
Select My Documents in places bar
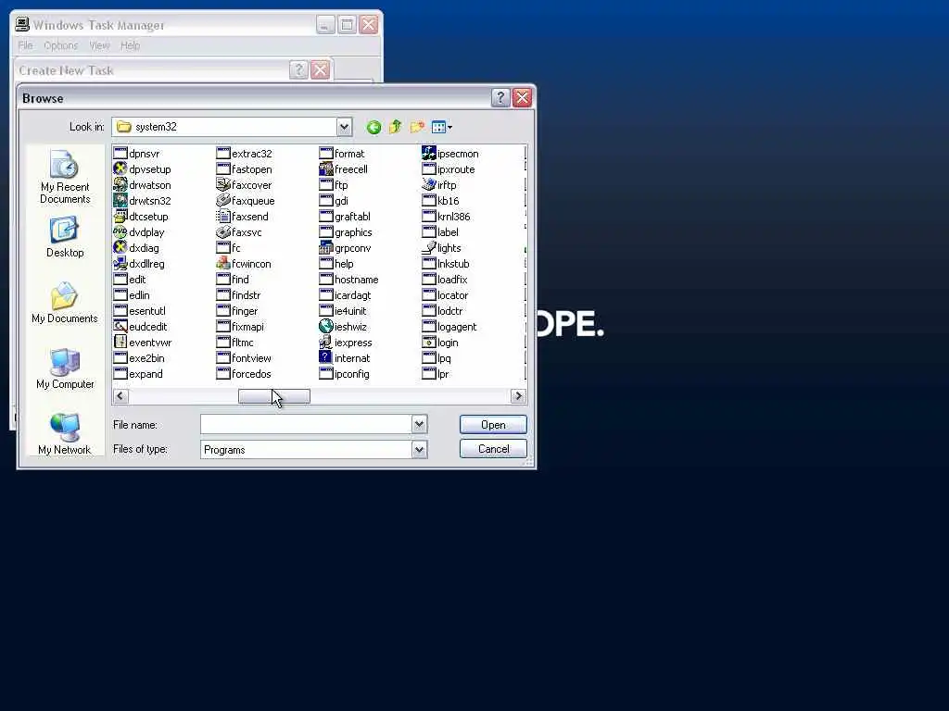click(65, 303)
